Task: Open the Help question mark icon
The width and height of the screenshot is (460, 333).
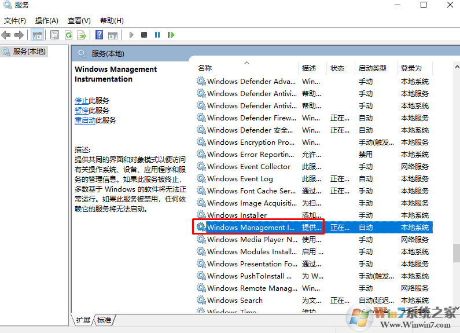Action: [99, 35]
